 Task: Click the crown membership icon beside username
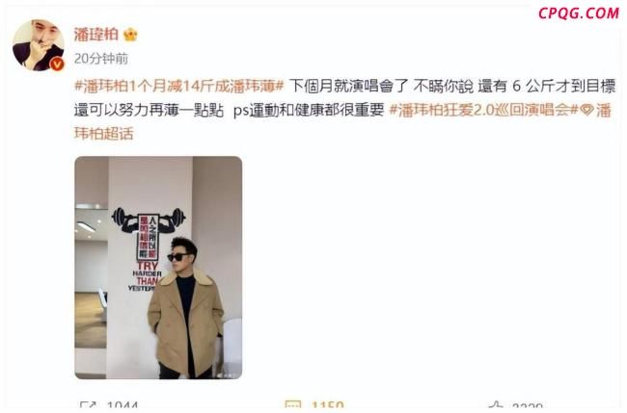coord(130,35)
